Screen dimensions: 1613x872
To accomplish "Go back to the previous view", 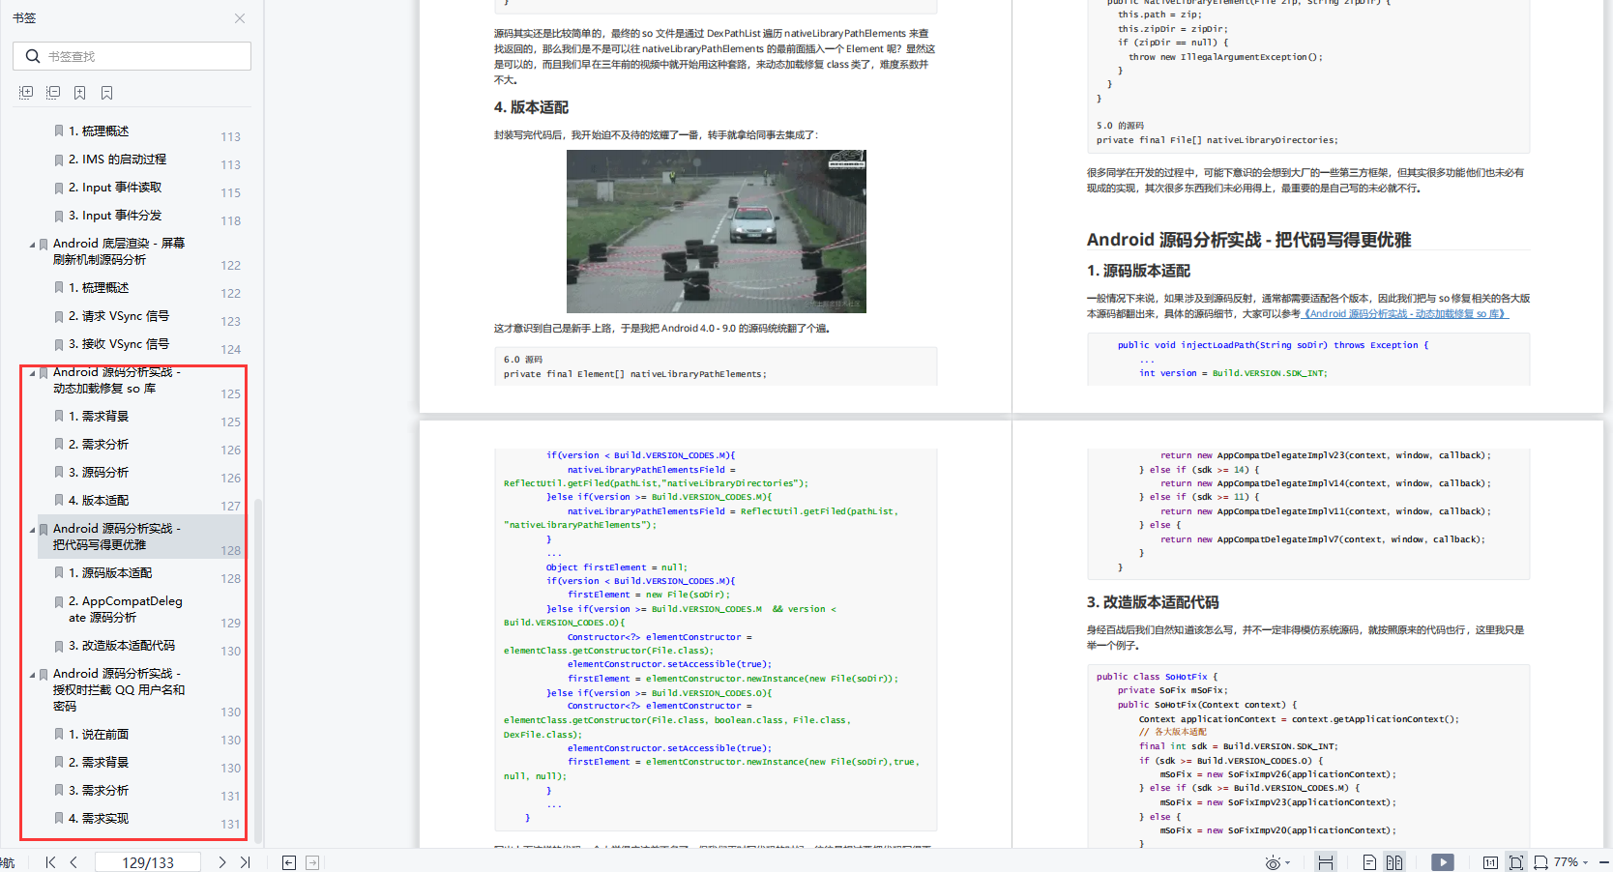I will [288, 862].
